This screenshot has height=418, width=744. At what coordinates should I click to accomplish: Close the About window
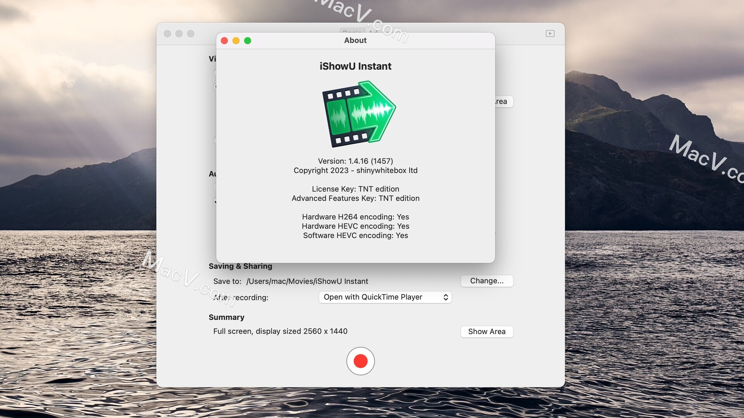point(224,41)
